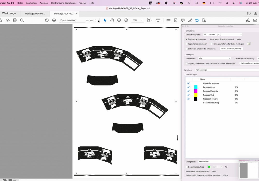
Task: Open macOS Control Center icon
Action: [234, 3]
